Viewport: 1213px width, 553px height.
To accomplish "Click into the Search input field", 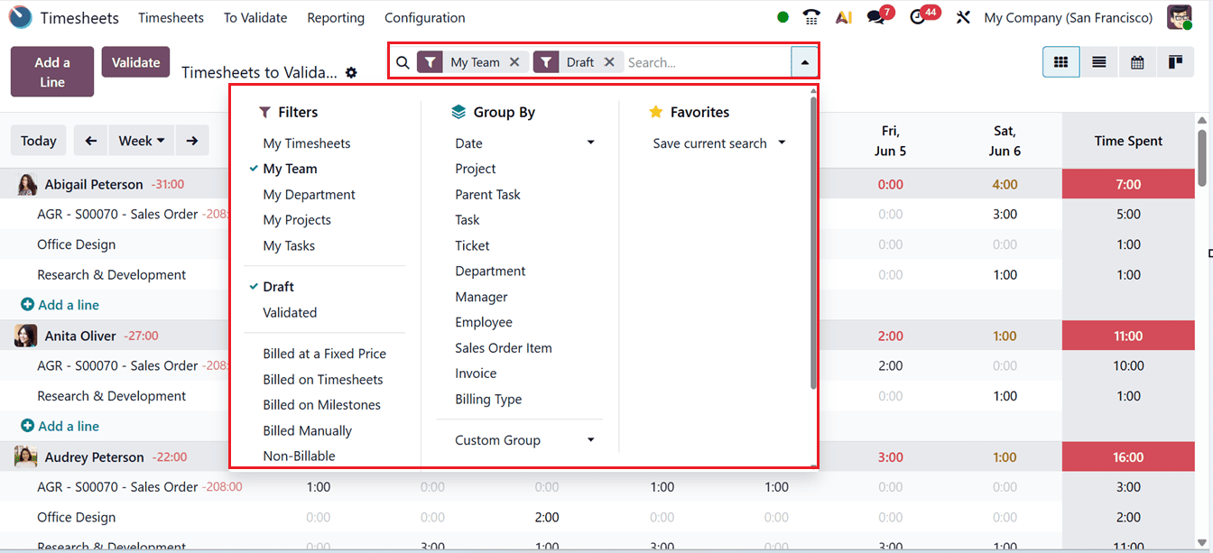I will 707,62.
